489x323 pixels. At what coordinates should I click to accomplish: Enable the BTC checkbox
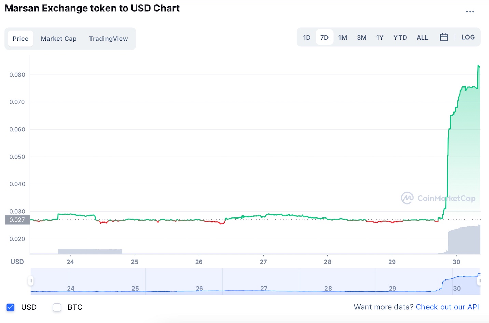click(x=57, y=307)
